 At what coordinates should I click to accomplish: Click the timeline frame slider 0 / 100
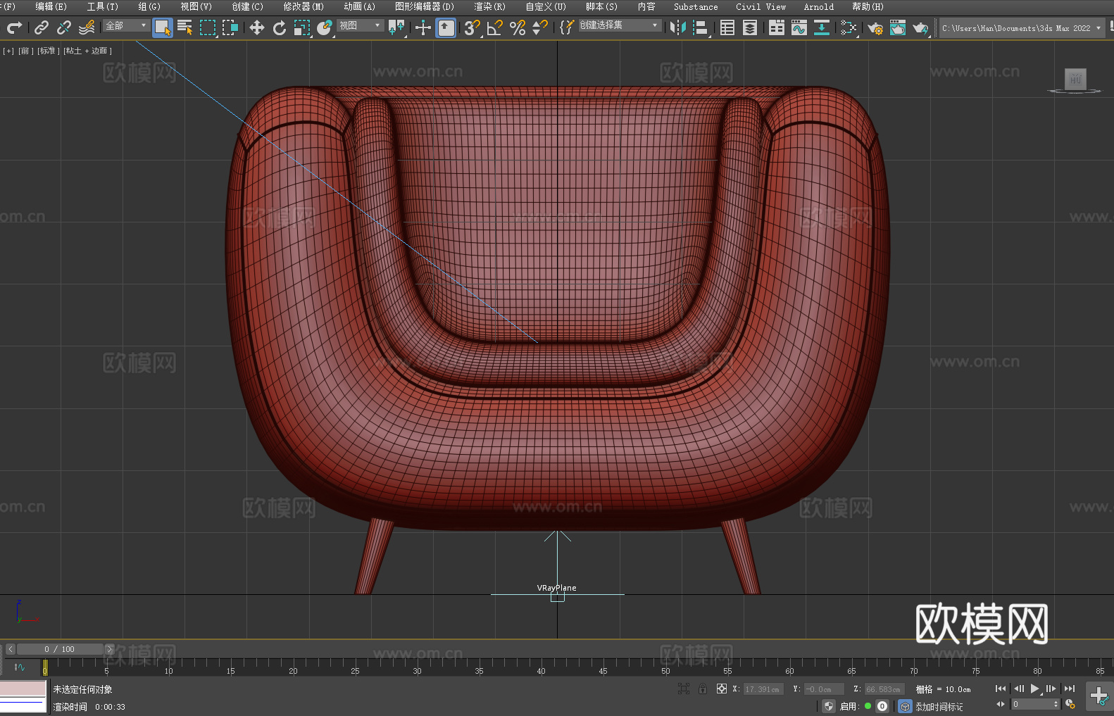point(60,649)
